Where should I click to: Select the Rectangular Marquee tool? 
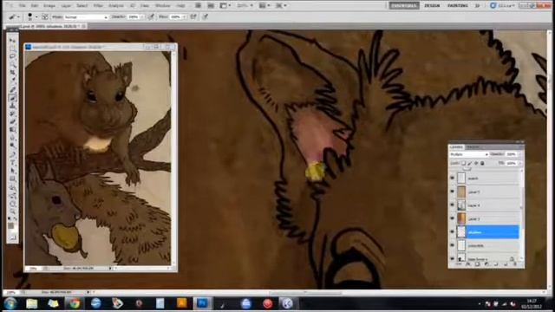point(13,49)
